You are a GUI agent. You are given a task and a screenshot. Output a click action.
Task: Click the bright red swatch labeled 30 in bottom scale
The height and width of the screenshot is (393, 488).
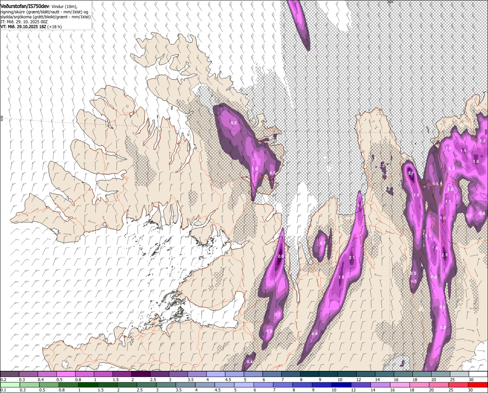pos(478,385)
